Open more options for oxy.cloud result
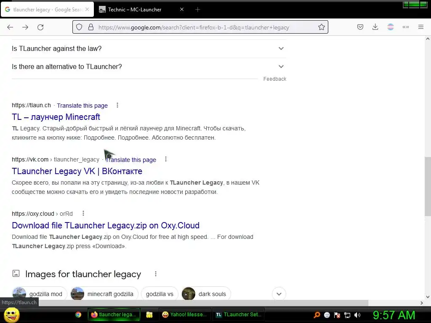Image resolution: width=431 pixels, height=323 pixels. click(x=83, y=213)
